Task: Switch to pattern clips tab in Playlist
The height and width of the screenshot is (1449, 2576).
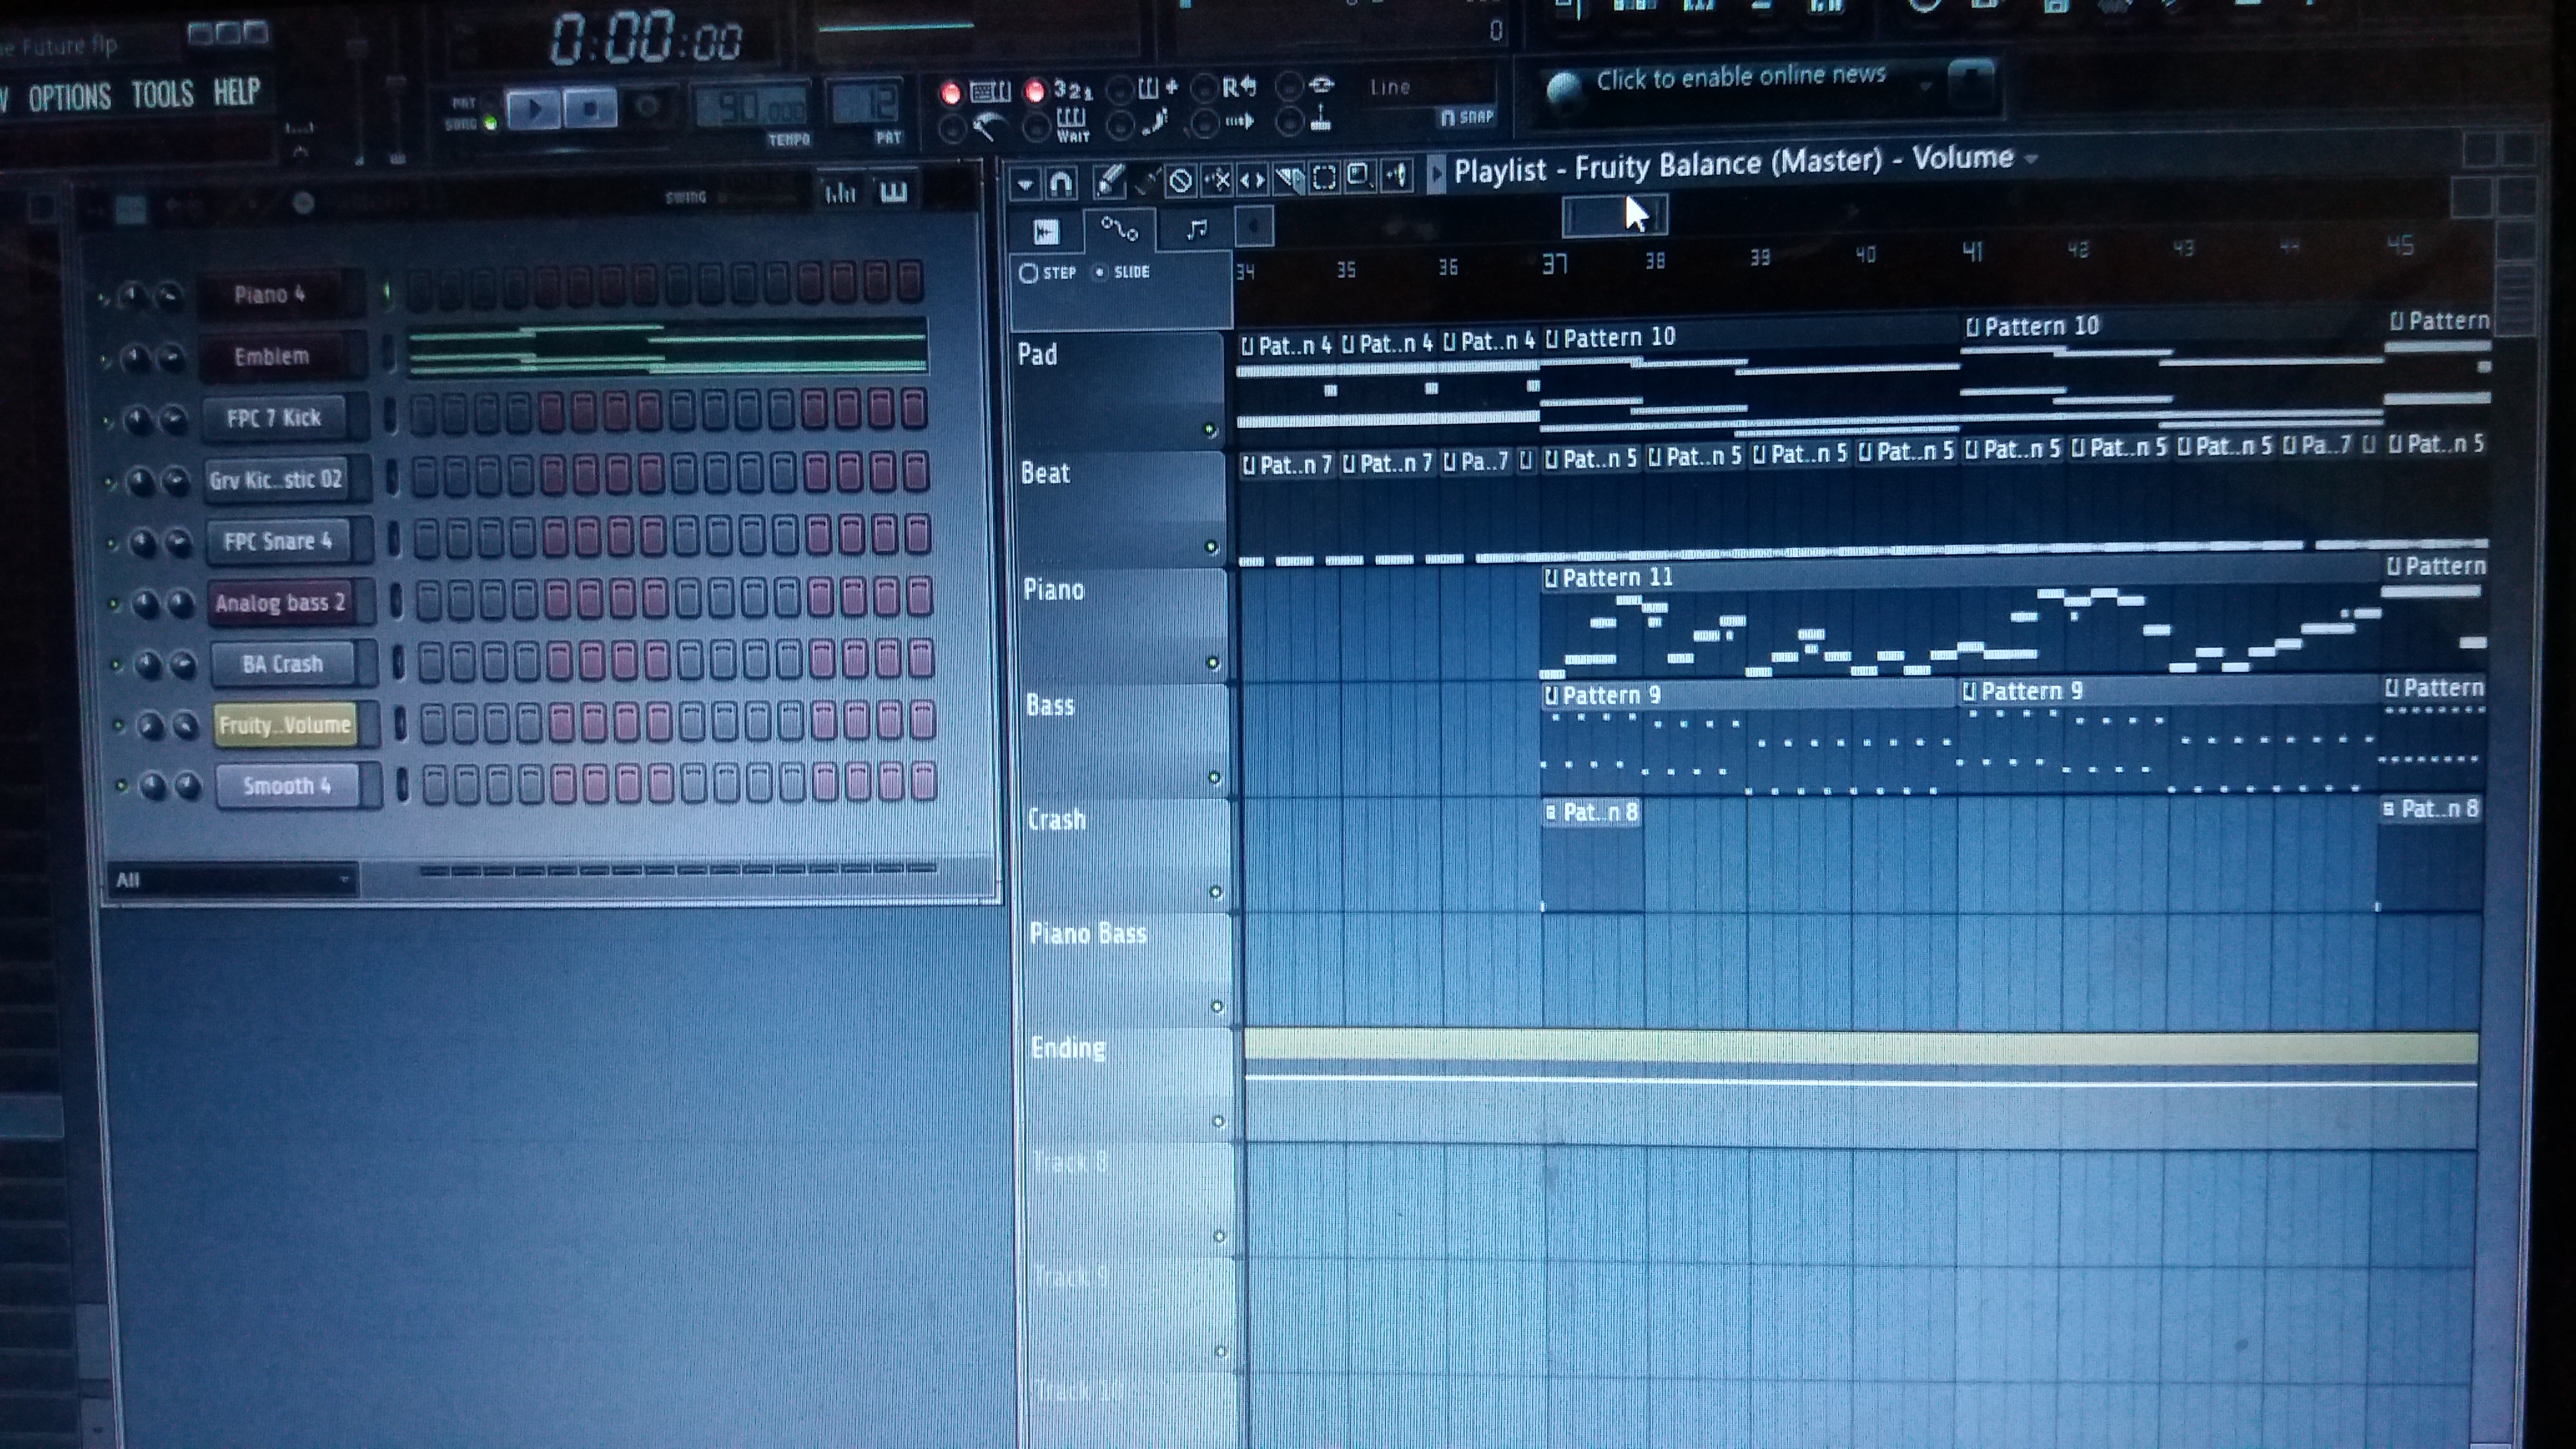Action: 1197,229
